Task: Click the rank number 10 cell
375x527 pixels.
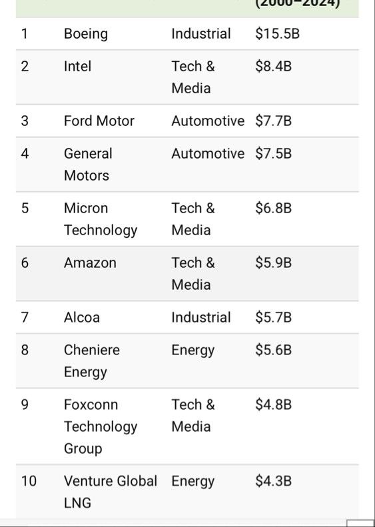Action: (29, 481)
